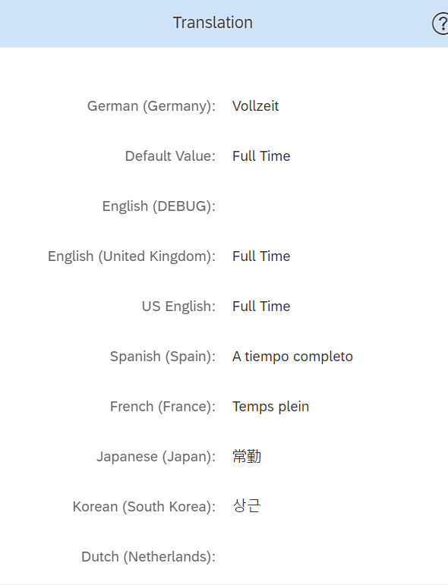Click the Korean (South Korea) label

tap(144, 507)
